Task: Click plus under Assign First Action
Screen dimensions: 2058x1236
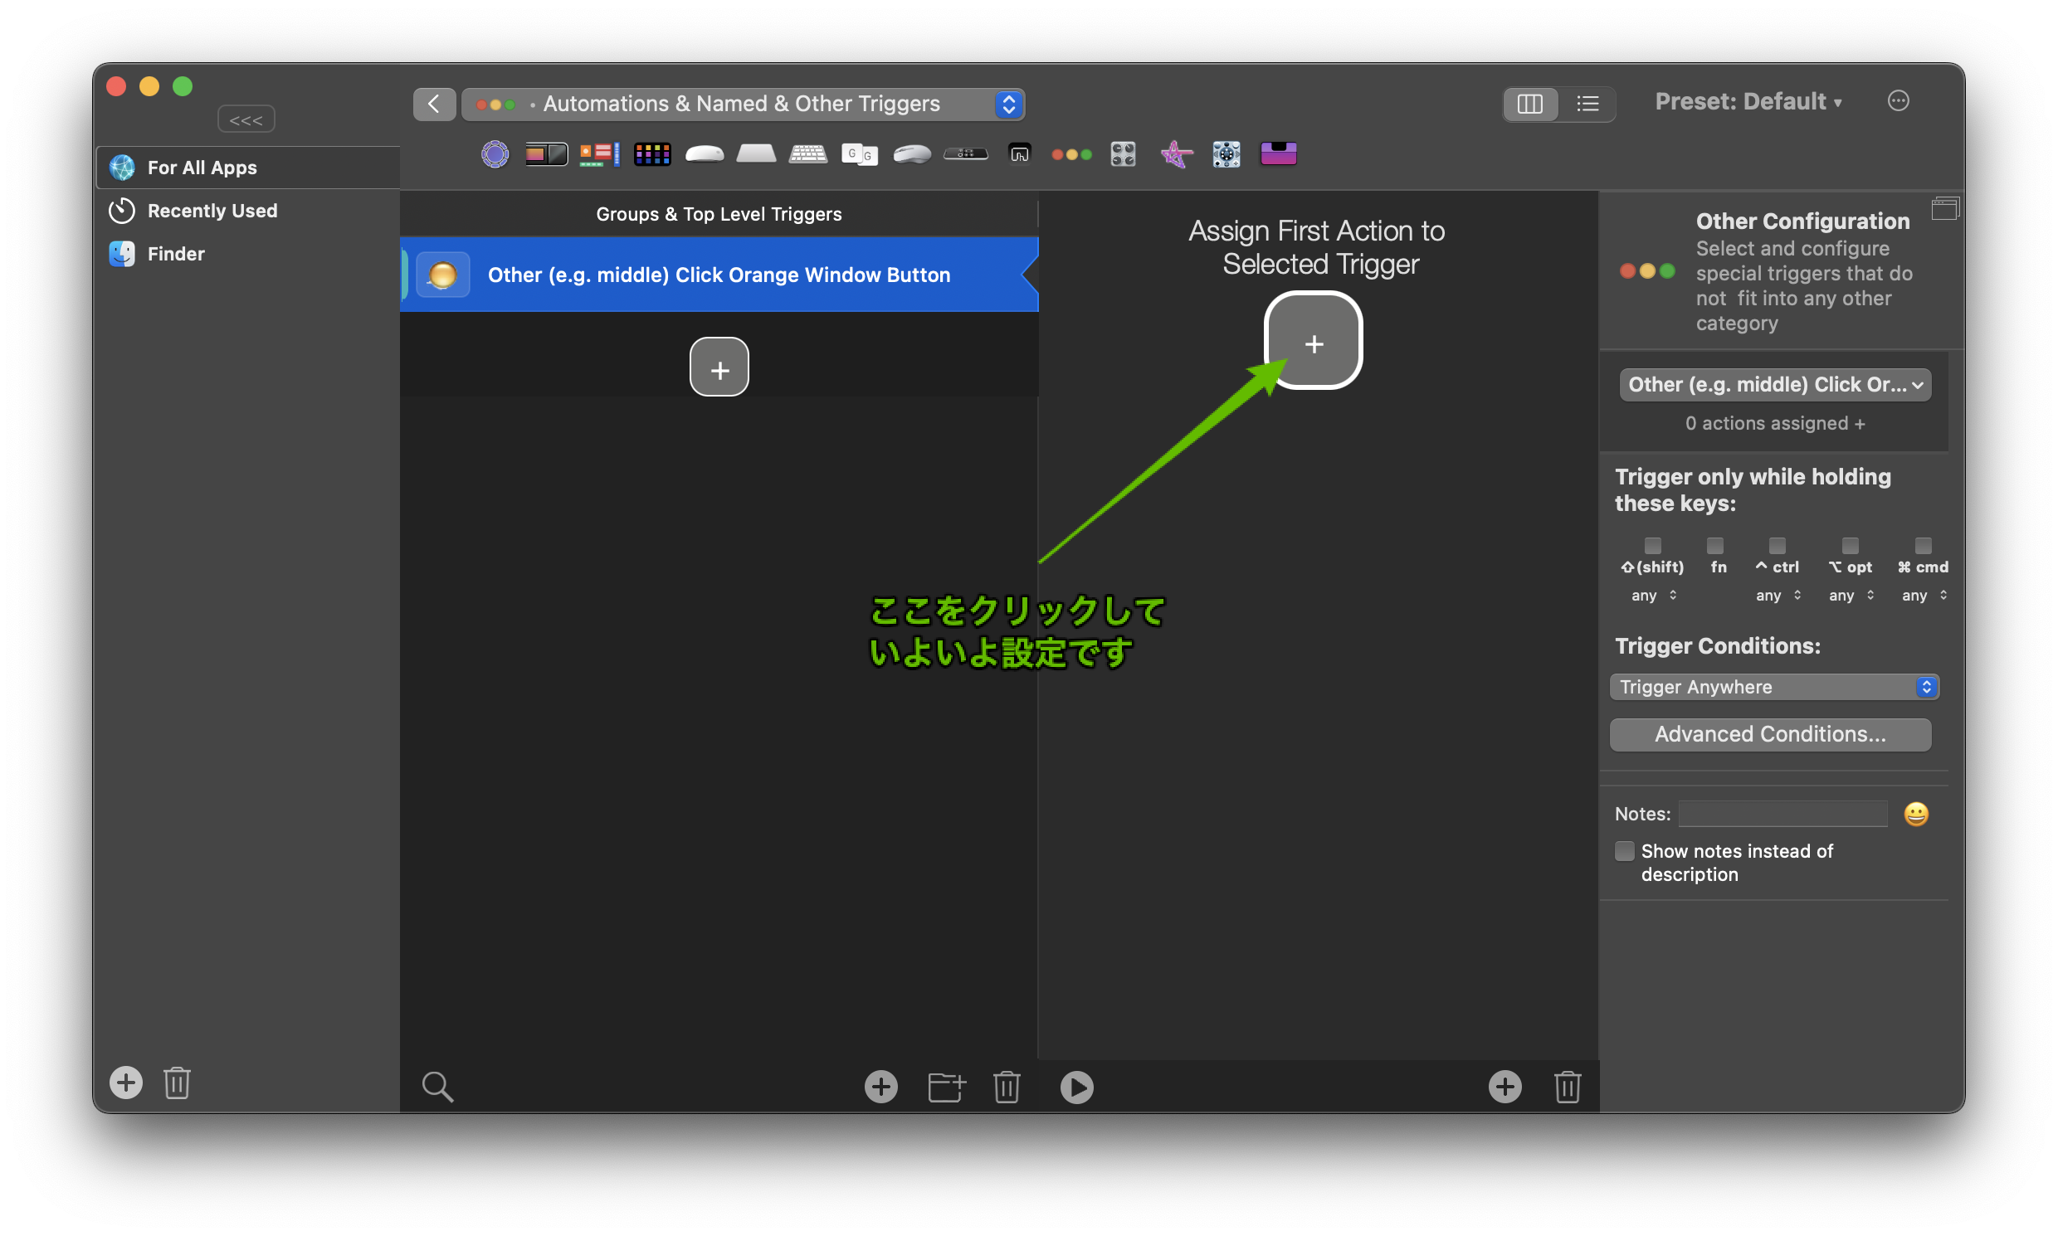Action: click(1313, 342)
